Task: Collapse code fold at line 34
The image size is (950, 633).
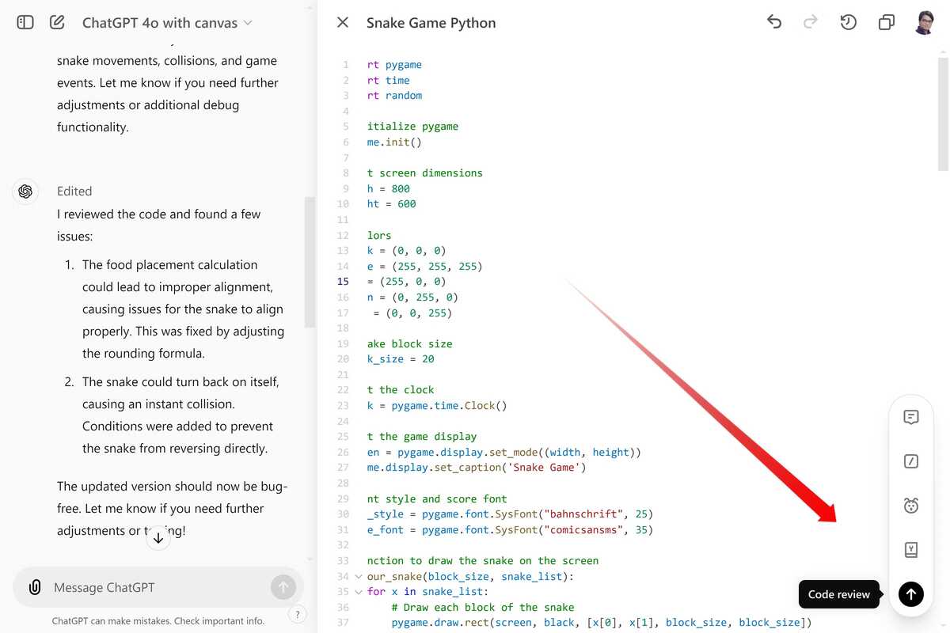Action: [359, 576]
